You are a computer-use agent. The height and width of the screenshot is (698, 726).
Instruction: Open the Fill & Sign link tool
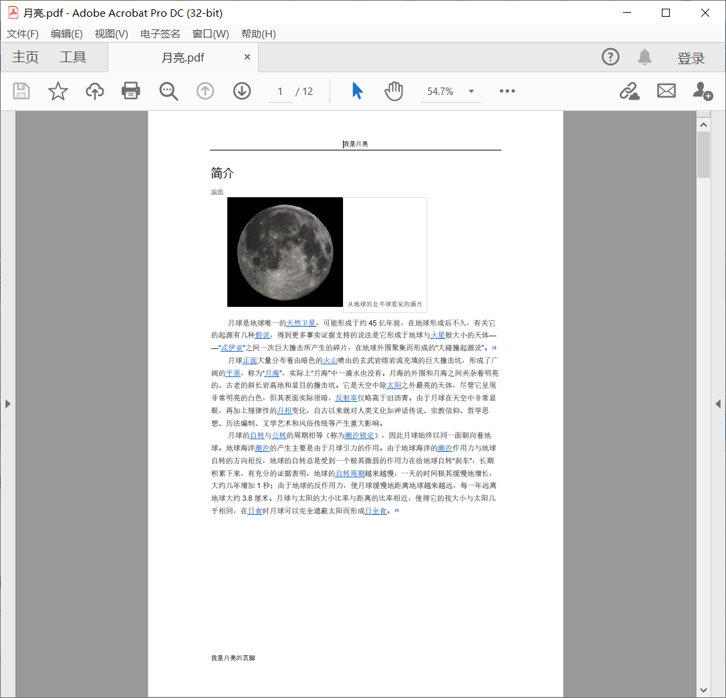(629, 91)
